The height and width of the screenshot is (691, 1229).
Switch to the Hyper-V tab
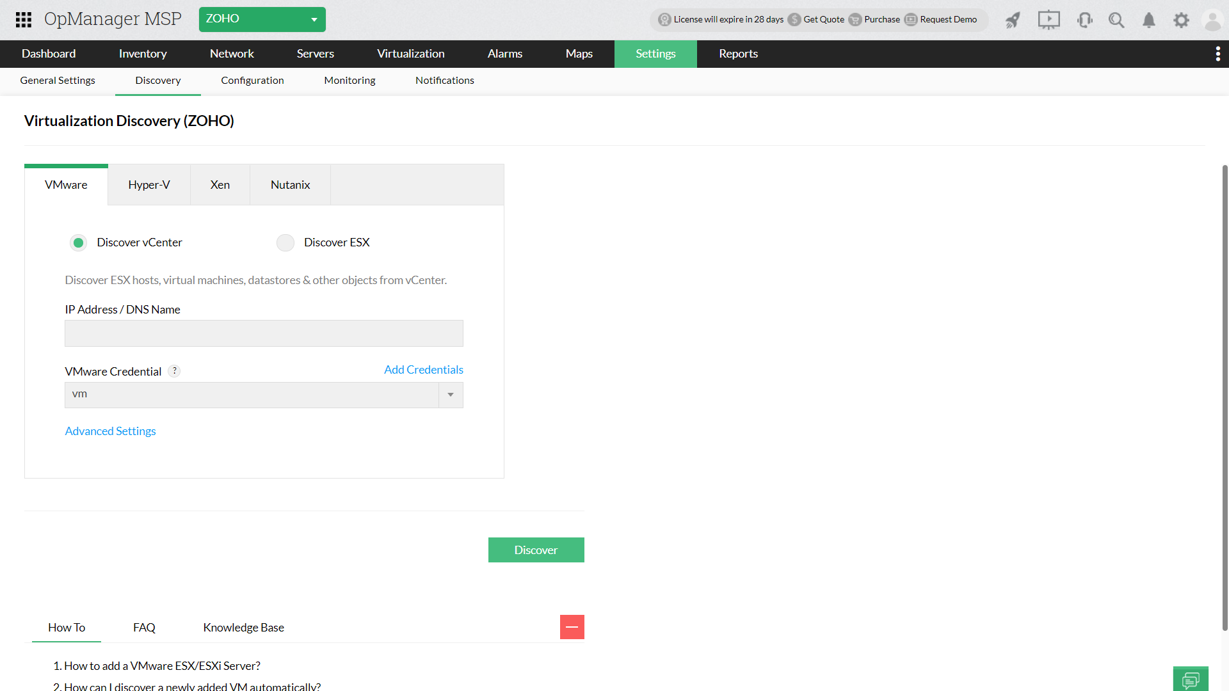pos(149,185)
